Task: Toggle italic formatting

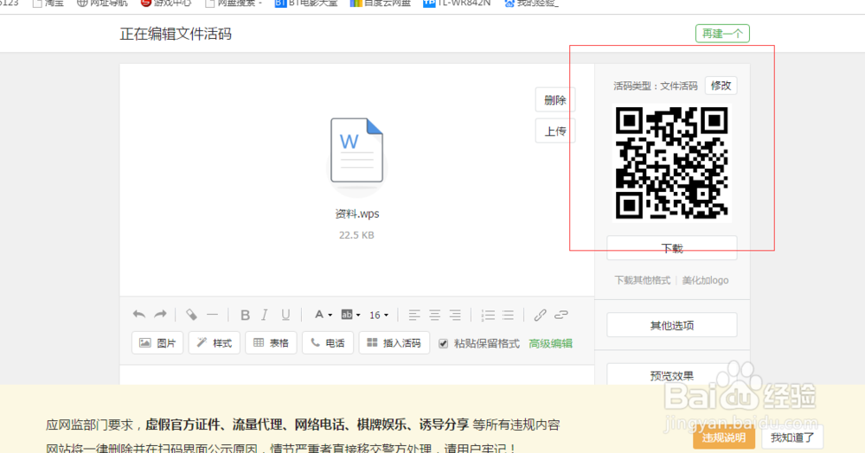Action: (265, 315)
